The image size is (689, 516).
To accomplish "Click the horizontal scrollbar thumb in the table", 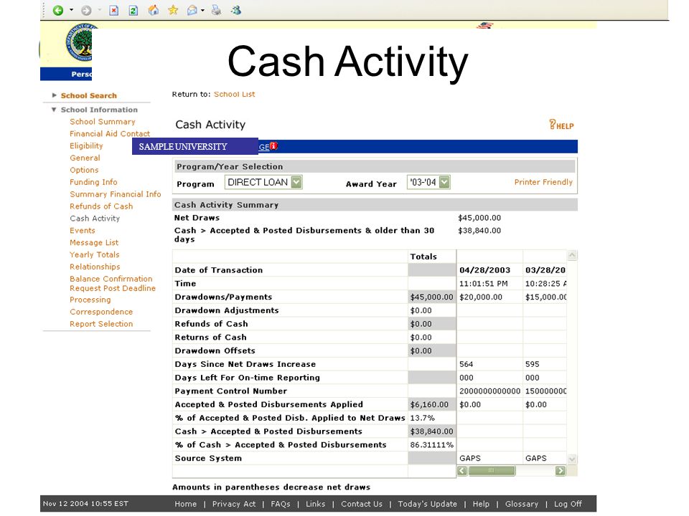I will tap(492, 471).
